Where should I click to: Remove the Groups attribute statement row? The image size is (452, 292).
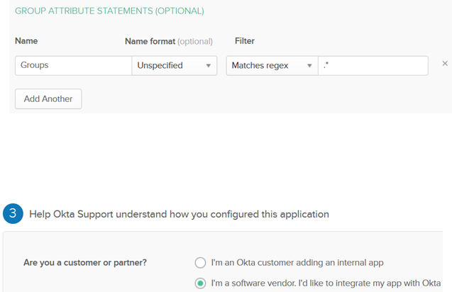(x=445, y=64)
